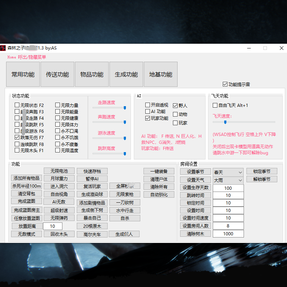Enable 自由飞天 Alt+1 fly mode
The width and height of the screenshot is (287, 287).
click(x=215, y=105)
